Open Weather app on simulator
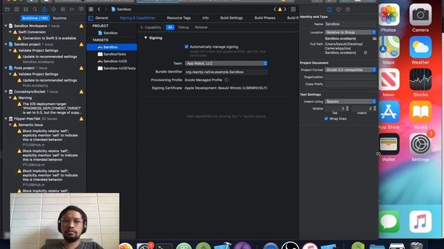This screenshot has width=444, height=249. [x=420, y=47]
